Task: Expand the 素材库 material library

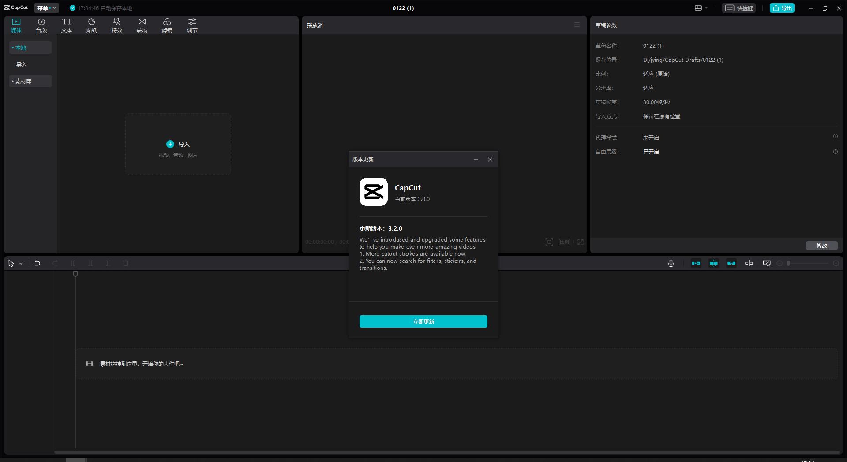Action: [x=24, y=81]
